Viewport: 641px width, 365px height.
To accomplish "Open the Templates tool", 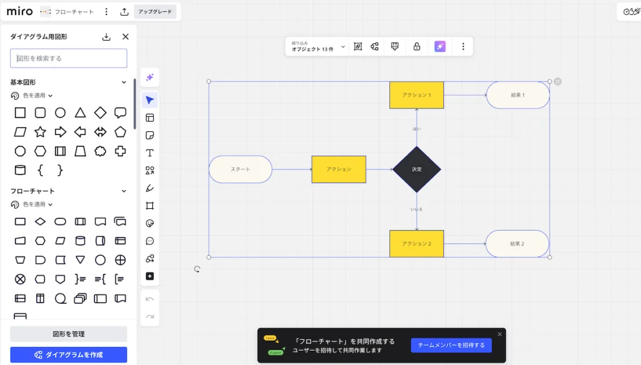I will coord(150,118).
